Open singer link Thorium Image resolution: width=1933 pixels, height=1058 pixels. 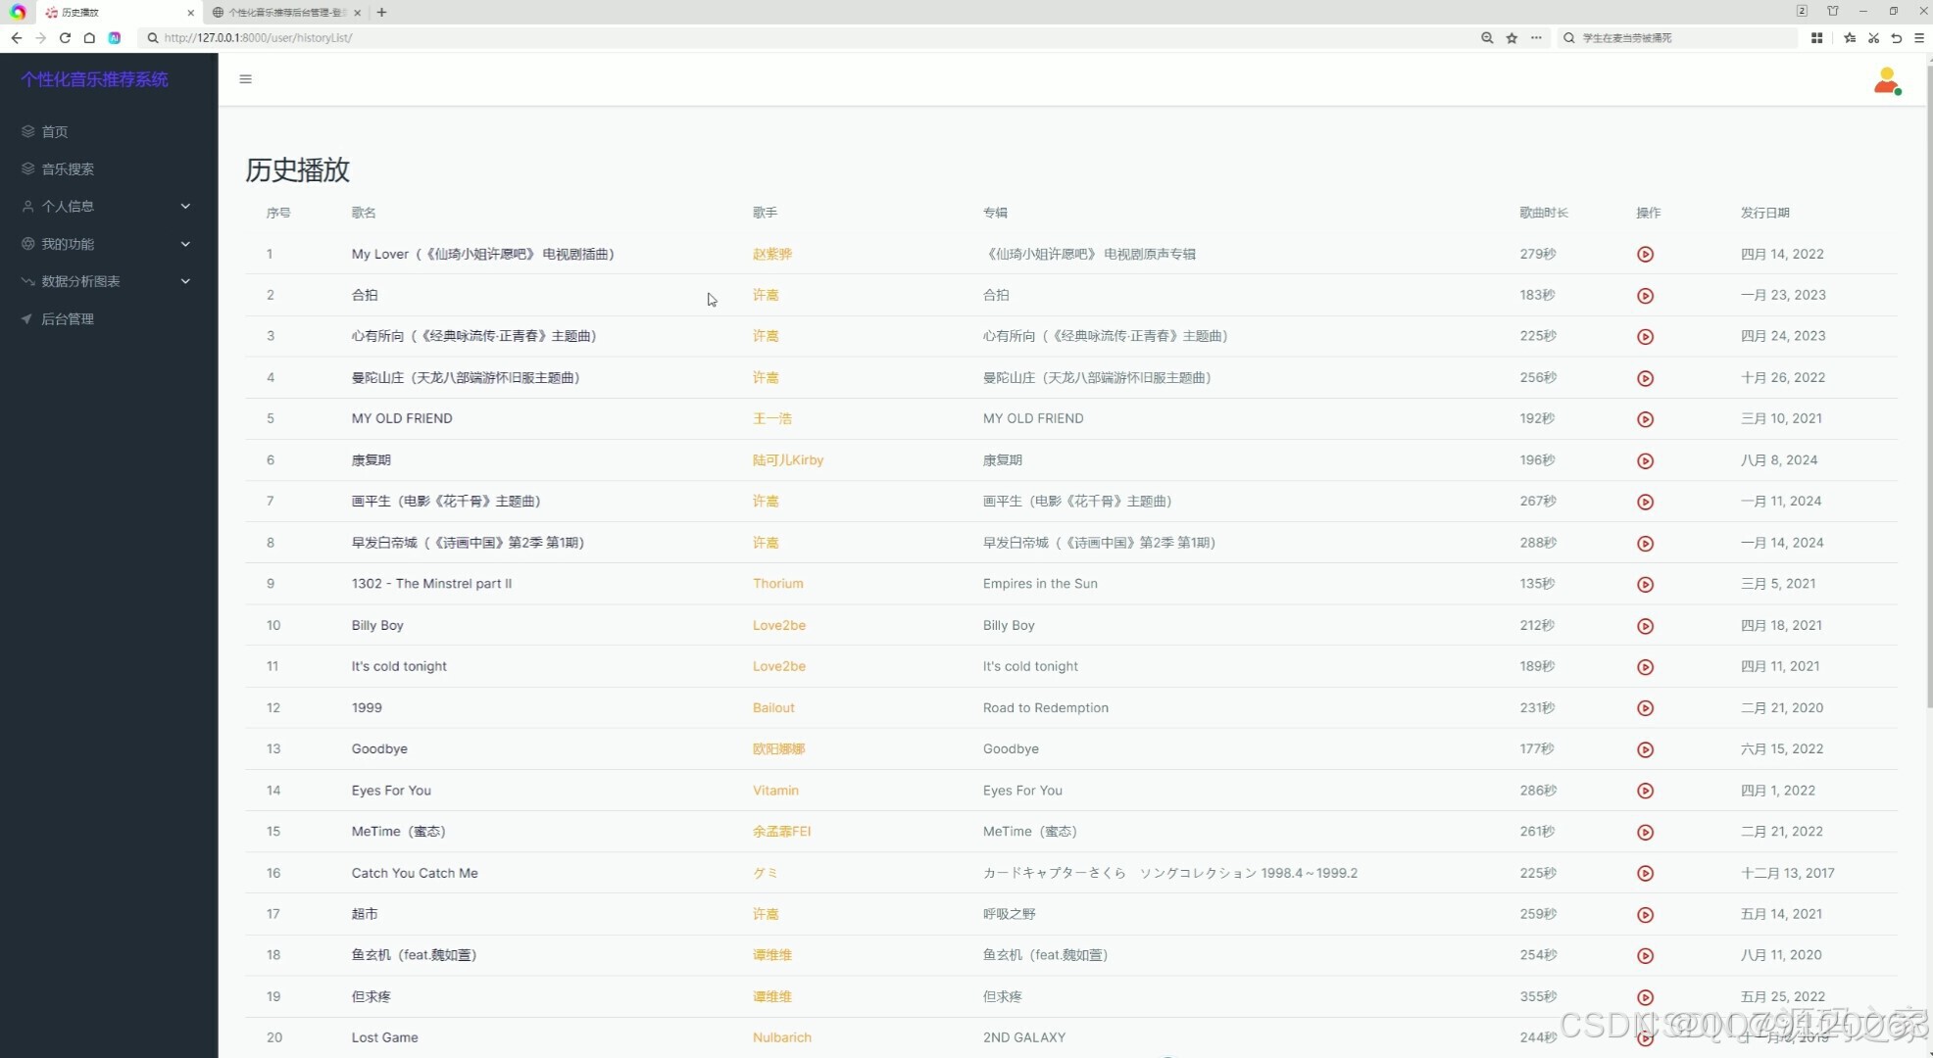click(x=777, y=584)
